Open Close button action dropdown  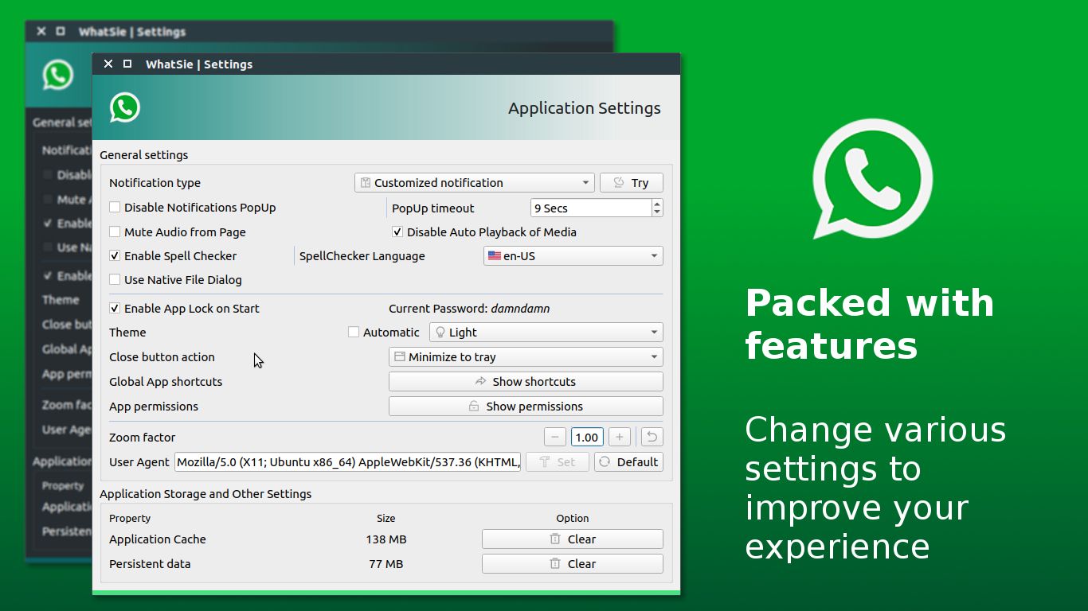526,357
